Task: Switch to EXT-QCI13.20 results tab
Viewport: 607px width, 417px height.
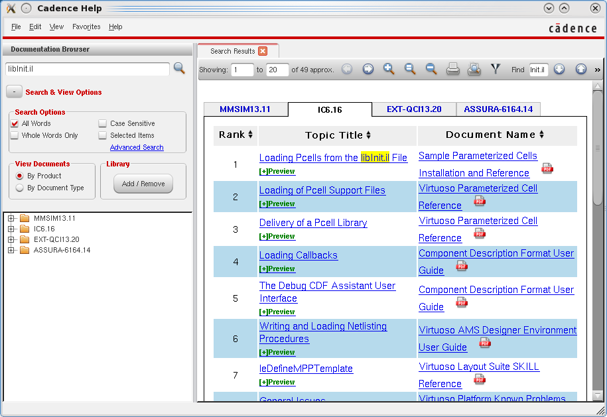Action: point(414,109)
